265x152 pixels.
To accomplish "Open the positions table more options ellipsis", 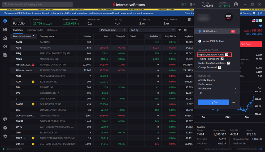I will point(191,30).
